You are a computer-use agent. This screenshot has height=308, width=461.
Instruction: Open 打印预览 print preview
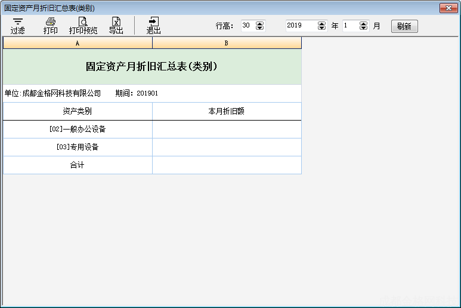tap(83, 26)
